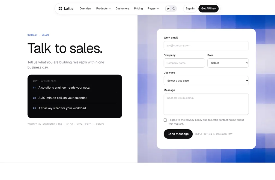This screenshot has width=275, height=180.
Task: Focus the Company name field
Action: pos(184,63)
